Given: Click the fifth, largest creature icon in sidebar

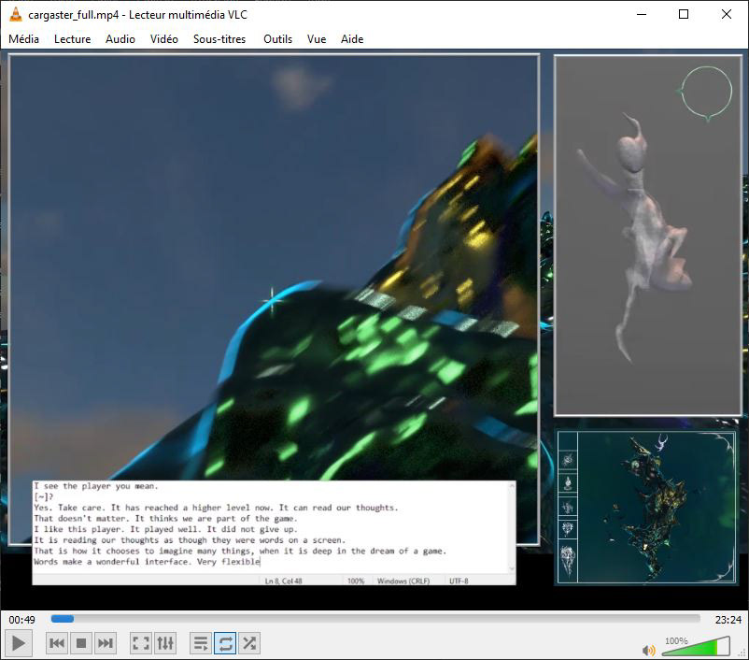Looking at the screenshot, I should (568, 560).
